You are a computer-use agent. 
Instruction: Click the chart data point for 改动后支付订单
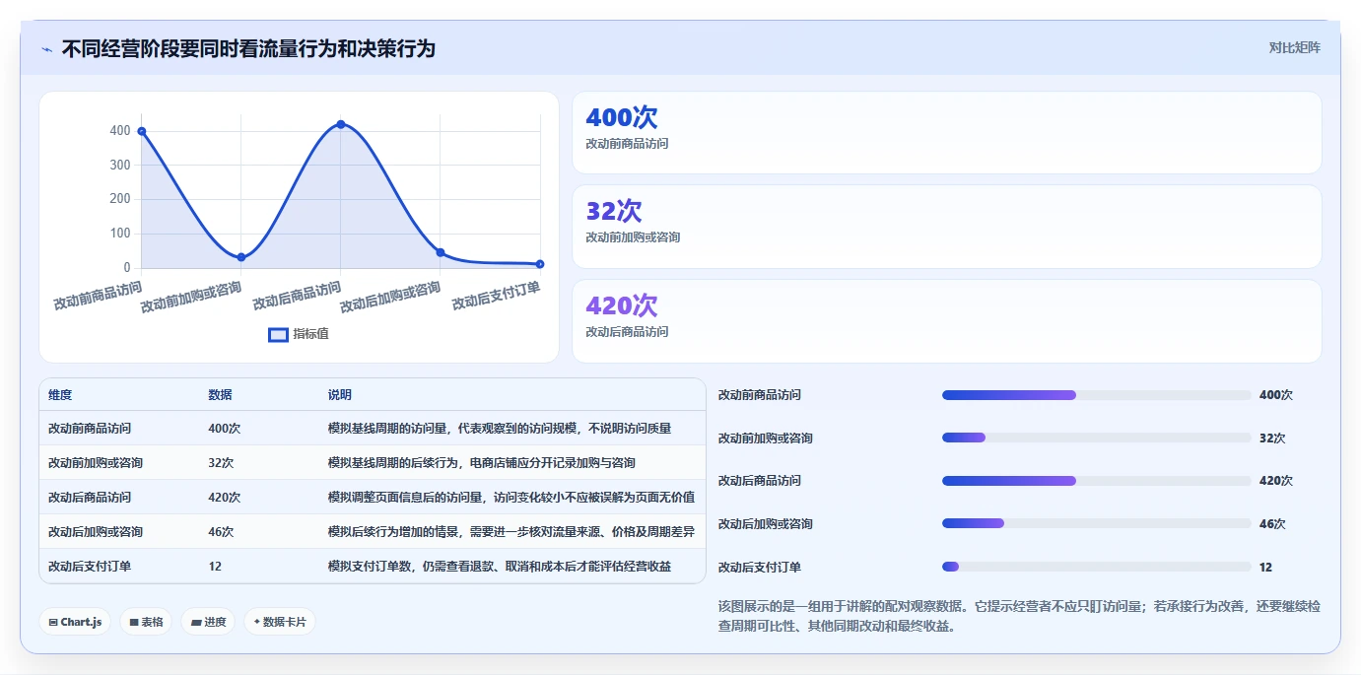pyautogui.click(x=540, y=264)
